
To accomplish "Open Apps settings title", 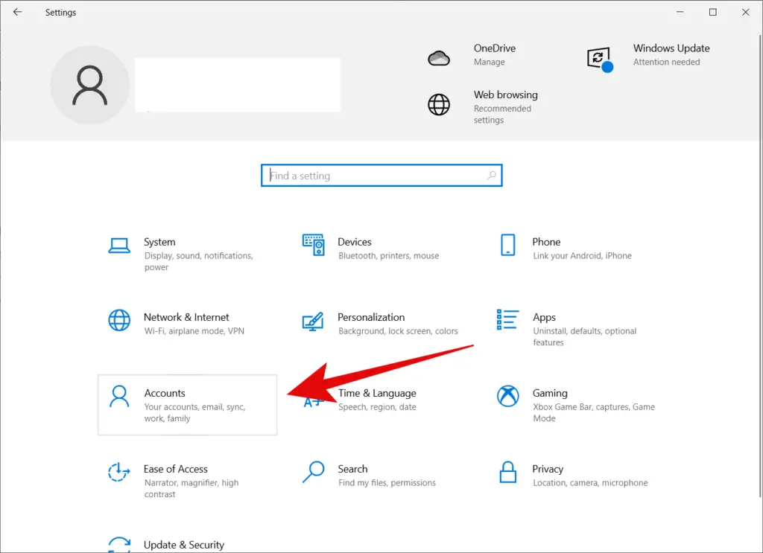I will click(x=544, y=317).
